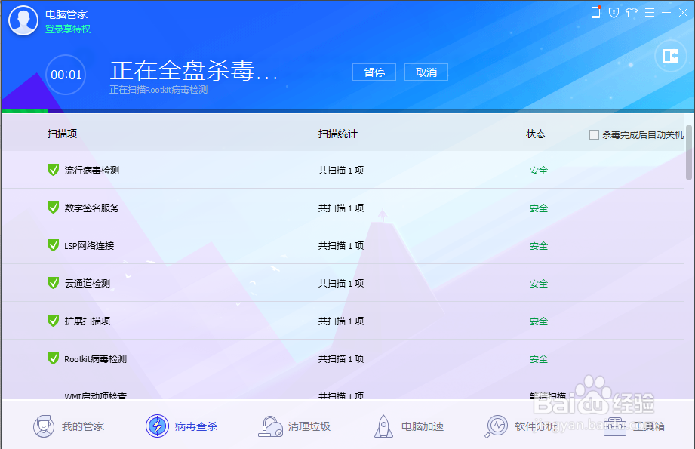
Task: Click the scan progress bar
Action: 347,111
